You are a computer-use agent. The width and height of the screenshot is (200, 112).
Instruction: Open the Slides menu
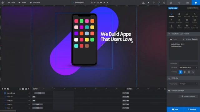pyautogui.click(x=22, y=2)
